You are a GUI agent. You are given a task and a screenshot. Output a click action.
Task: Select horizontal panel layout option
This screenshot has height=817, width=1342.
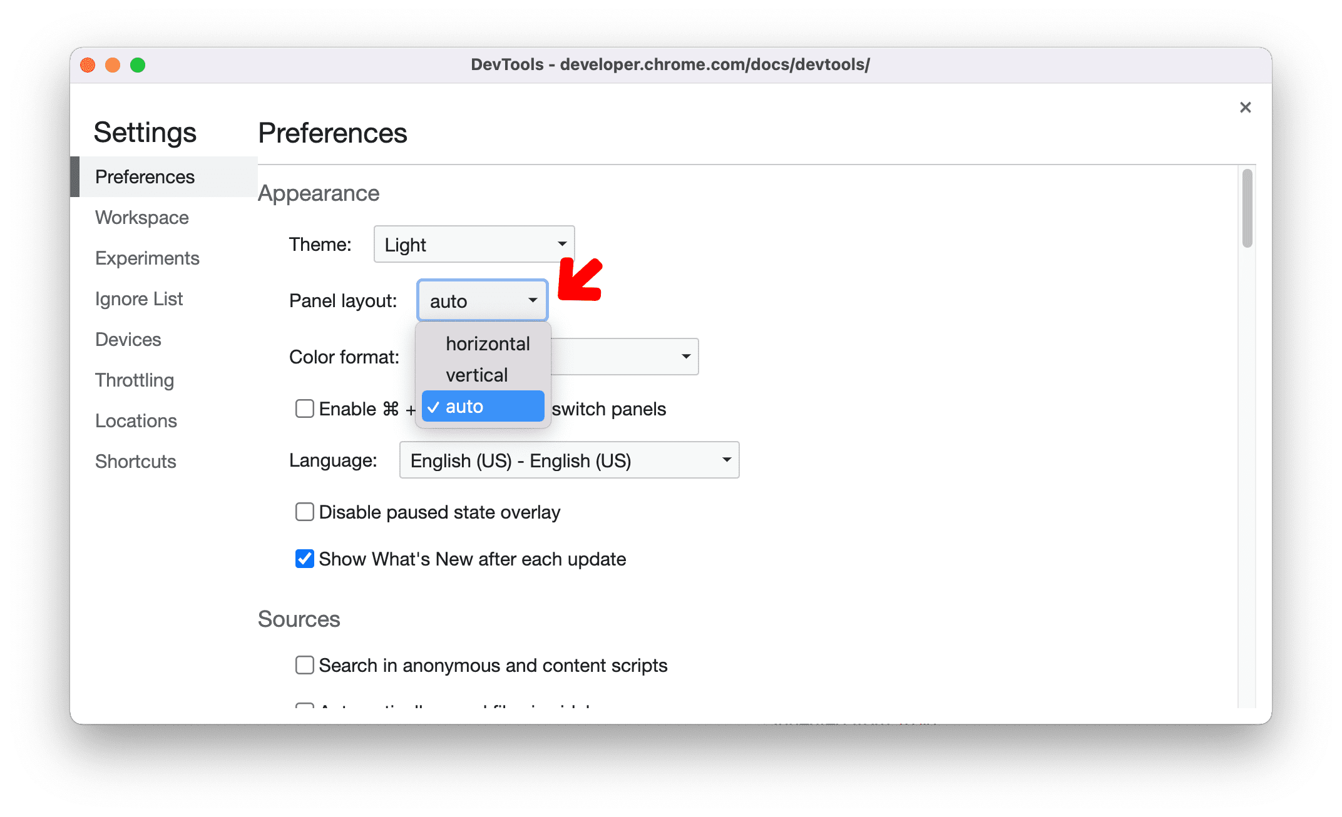coord(485,343)
